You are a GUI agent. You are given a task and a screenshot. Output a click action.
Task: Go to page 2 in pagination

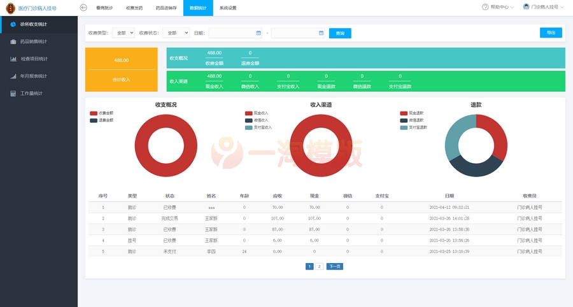click(319, 266)
